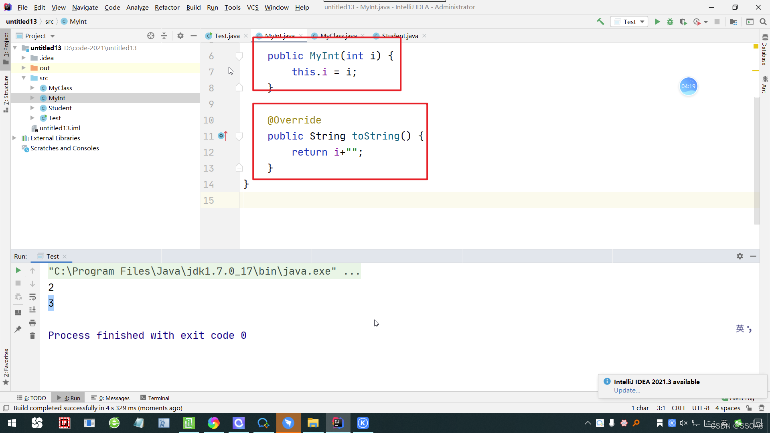This screenshot has width=770, height=433.
Task: Collapse the src folder
Action: click(x=23, y=78)
